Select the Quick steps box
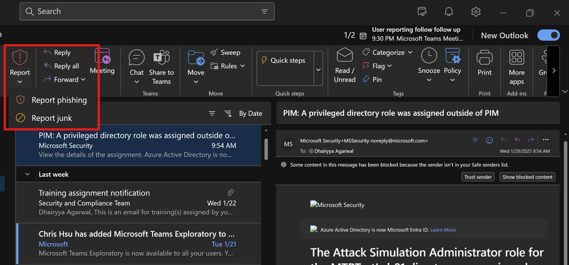The width and height of the screenshot is (569, 265). pos(285,68)
